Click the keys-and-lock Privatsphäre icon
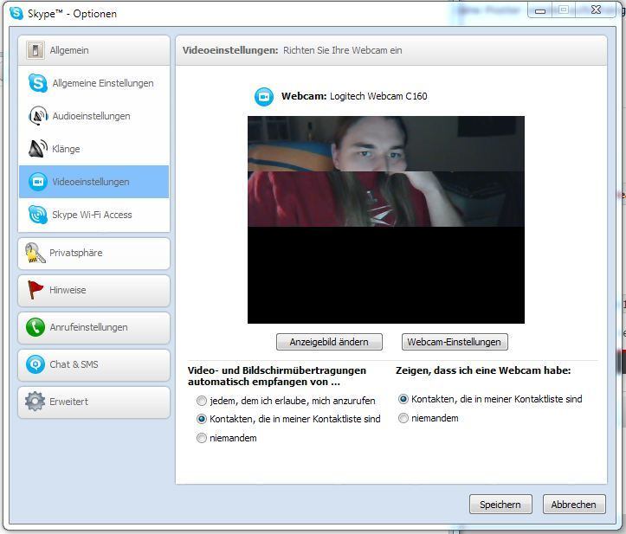The height and width of the screenshot is (534, 626). 35,253
